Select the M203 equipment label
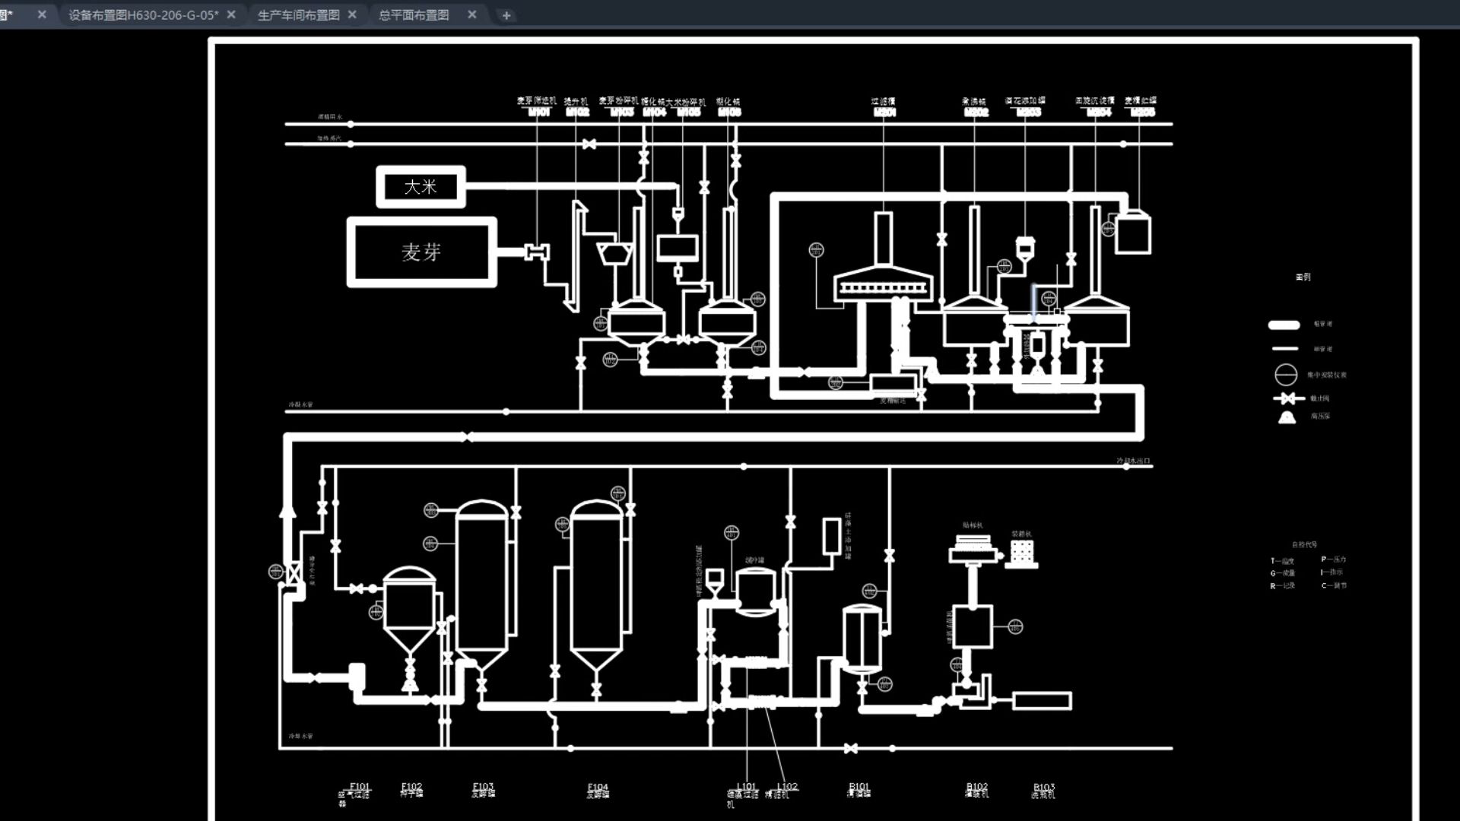 point(1029,112)
